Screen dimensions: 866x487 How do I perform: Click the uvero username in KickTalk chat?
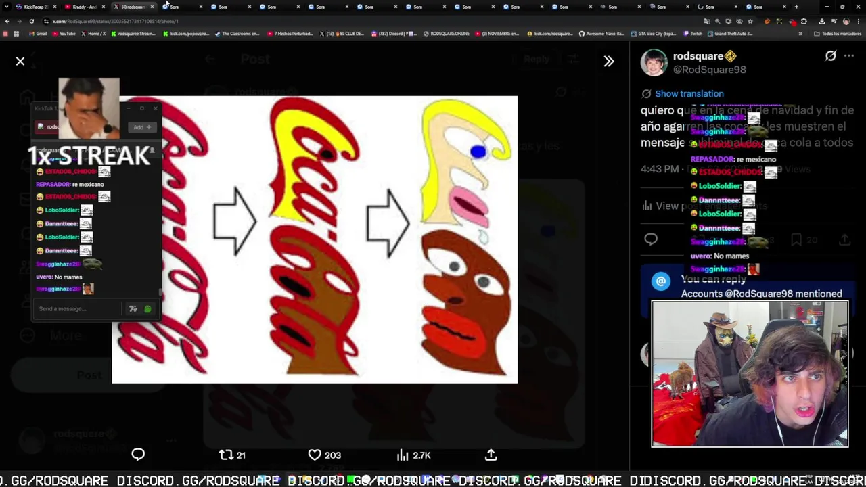pyautogui.click(x=43, y=277)
